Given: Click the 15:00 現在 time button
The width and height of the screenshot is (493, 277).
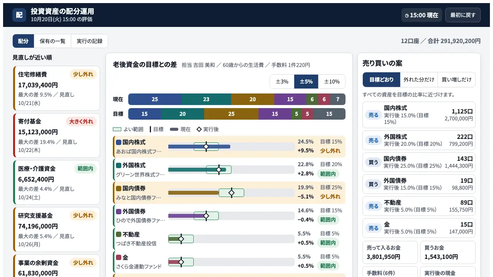Looking at the screenshot, I should pos(422,15).
